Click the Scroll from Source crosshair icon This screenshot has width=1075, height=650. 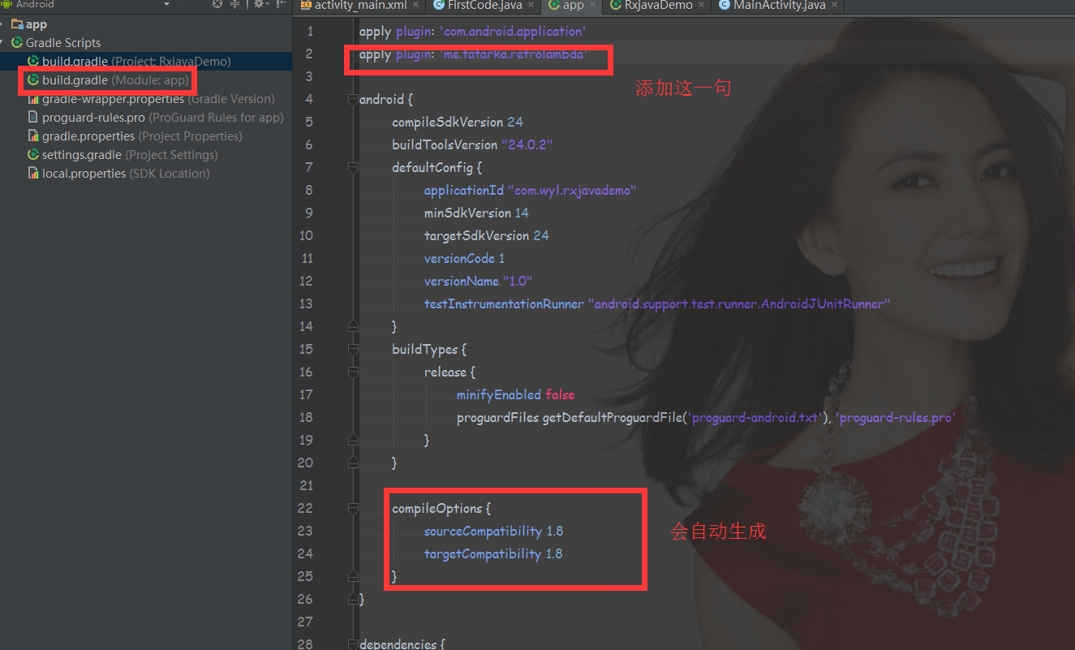point(217,4)
